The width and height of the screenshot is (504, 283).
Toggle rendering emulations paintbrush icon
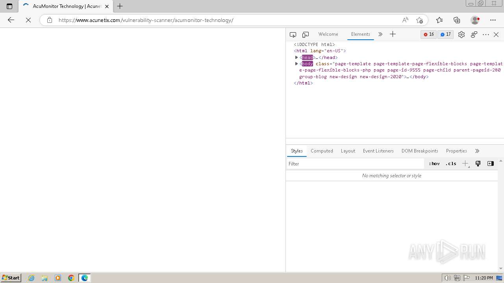coord(478,164)
